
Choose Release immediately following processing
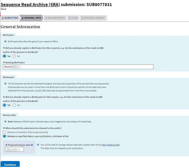(x=4, y=132)
